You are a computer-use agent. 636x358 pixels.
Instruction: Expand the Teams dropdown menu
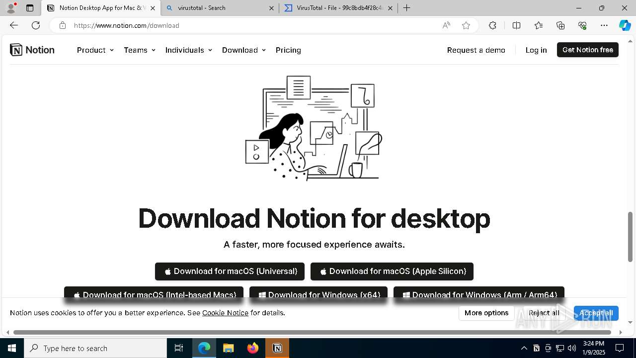tap(140, 50)
